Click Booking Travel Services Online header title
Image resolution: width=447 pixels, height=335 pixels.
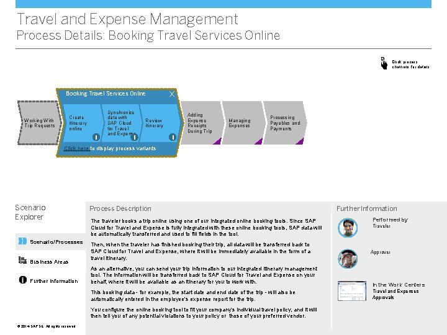point(106,94)
